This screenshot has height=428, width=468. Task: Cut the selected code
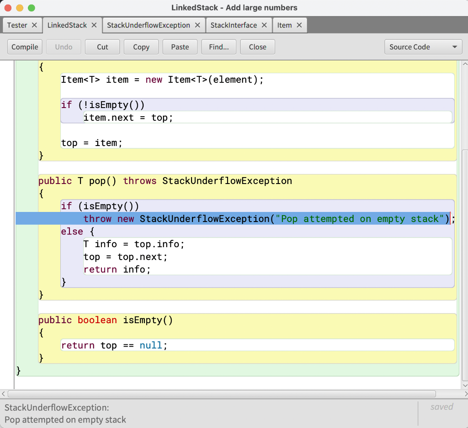tap(102, 47)
